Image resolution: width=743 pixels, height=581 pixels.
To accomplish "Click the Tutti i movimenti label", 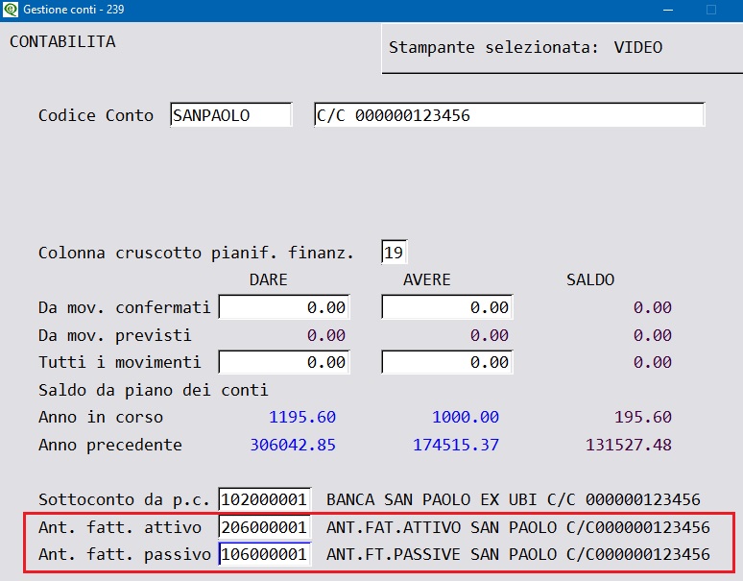I will coord(119,363).
